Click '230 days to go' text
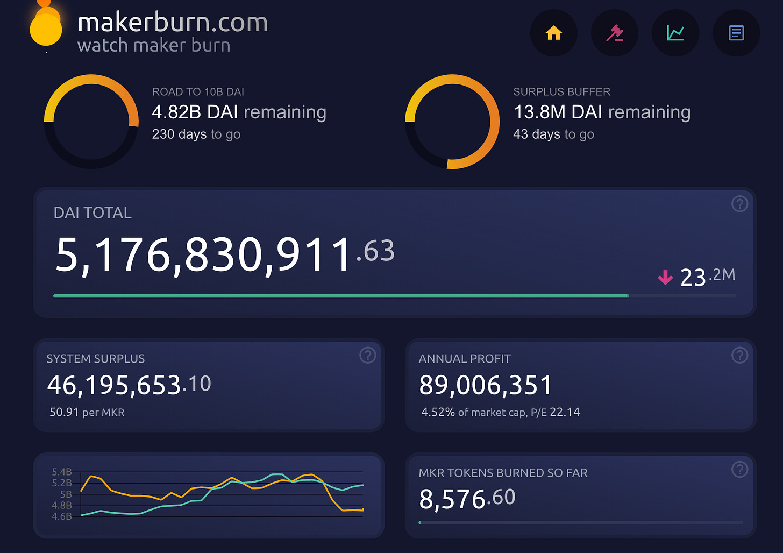The height and width of the screenshot is (553, 783). point(196,134)
